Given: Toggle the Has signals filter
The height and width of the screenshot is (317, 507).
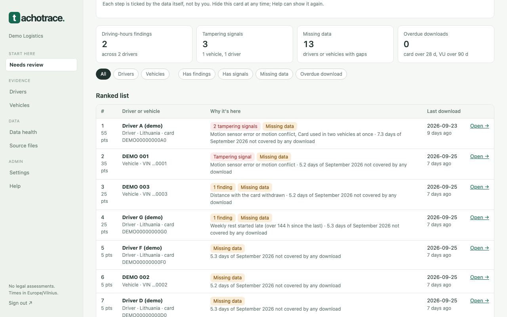Looking at the screenshot, I should coord(235,74).
